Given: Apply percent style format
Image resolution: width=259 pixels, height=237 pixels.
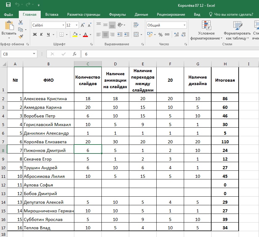Looking at the screenshot, I should (160, 35).
